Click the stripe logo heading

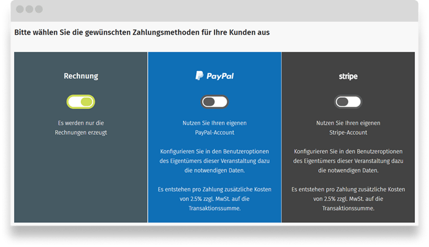348,76
